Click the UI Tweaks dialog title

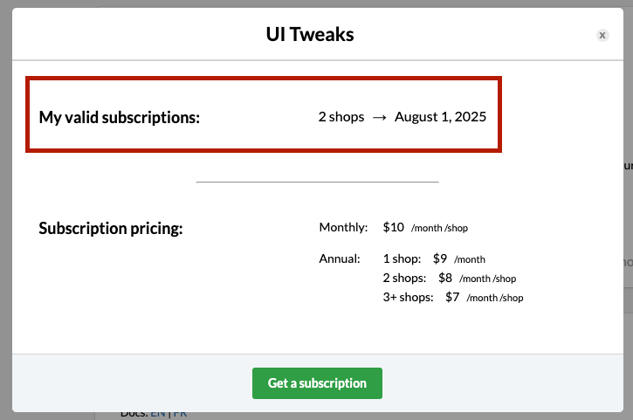[x=310, y=34]
